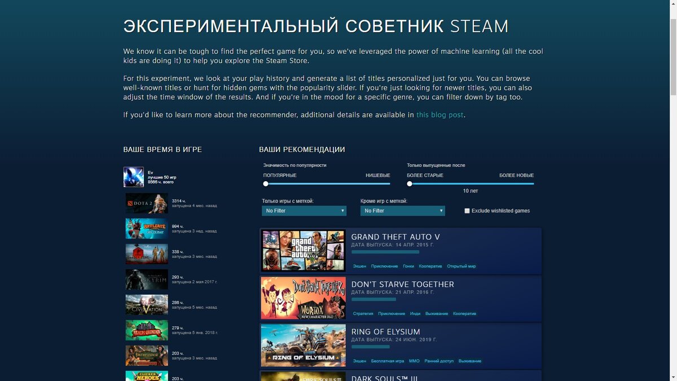
Task: Click the '279 ч.' Realm Grinder playtime
Action: pos(178,327)
